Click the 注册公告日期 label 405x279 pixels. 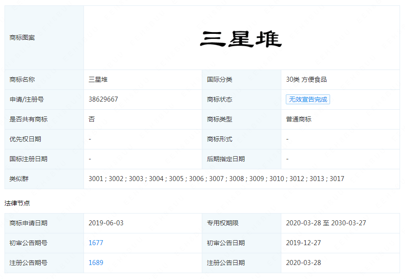[226, 263]
